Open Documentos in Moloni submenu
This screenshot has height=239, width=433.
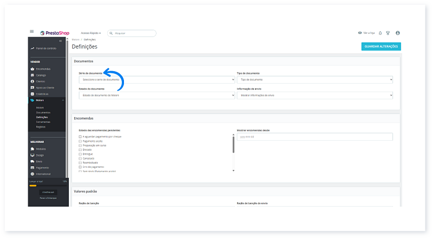(43, 112)
